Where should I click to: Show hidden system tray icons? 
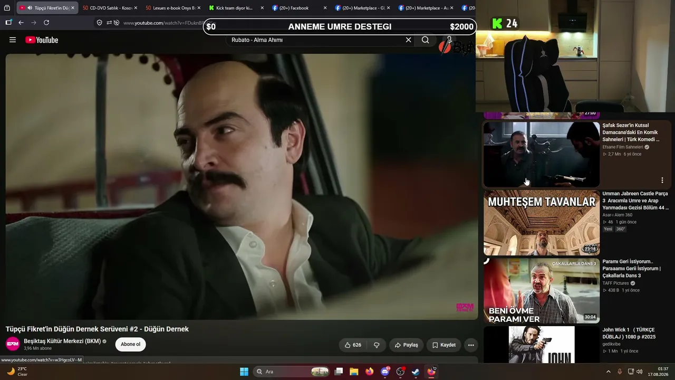coord(608,372)
